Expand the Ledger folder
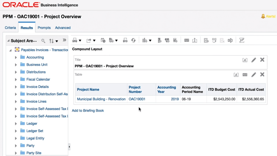Viewport: 277px width, 156px height. click(16, 124)
